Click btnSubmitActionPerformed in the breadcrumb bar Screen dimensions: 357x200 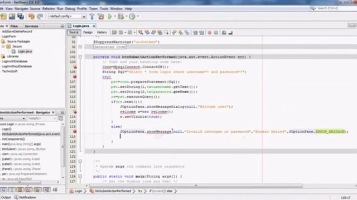113,191
